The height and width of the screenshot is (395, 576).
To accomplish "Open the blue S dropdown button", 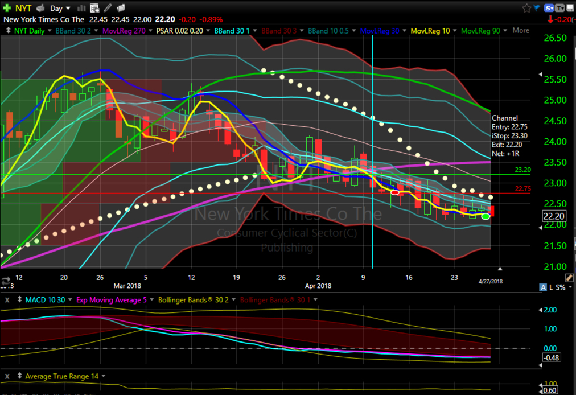I will pos(549,8).
